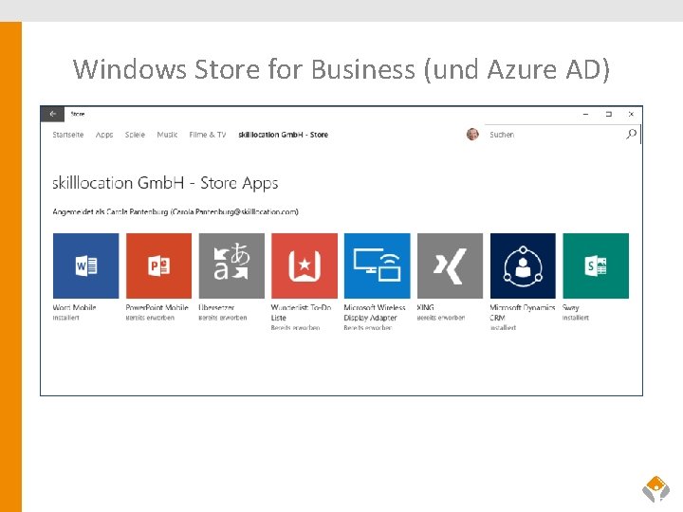Screen dimensions: 683x512
Task: Switch to the Apps tab
Action: point(104,135)
